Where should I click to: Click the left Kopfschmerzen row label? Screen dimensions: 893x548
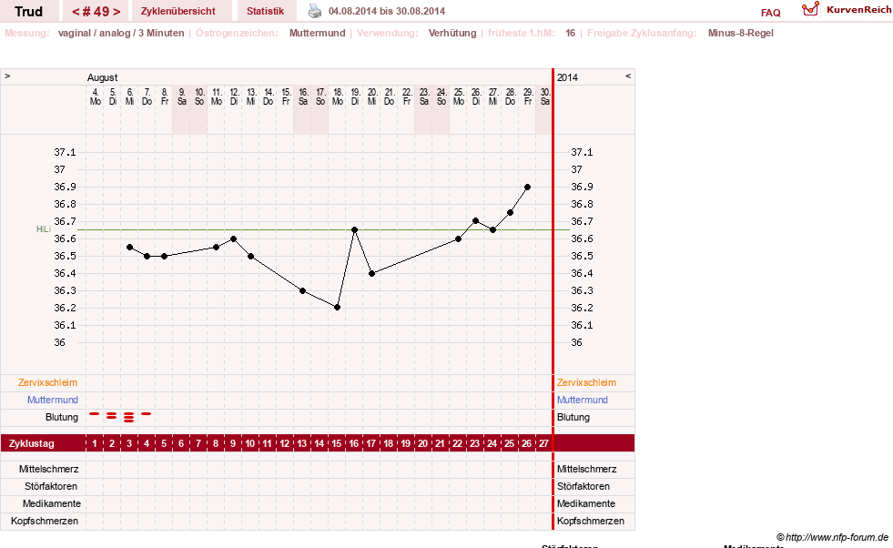pyautogui.click(x=45, y=521)
